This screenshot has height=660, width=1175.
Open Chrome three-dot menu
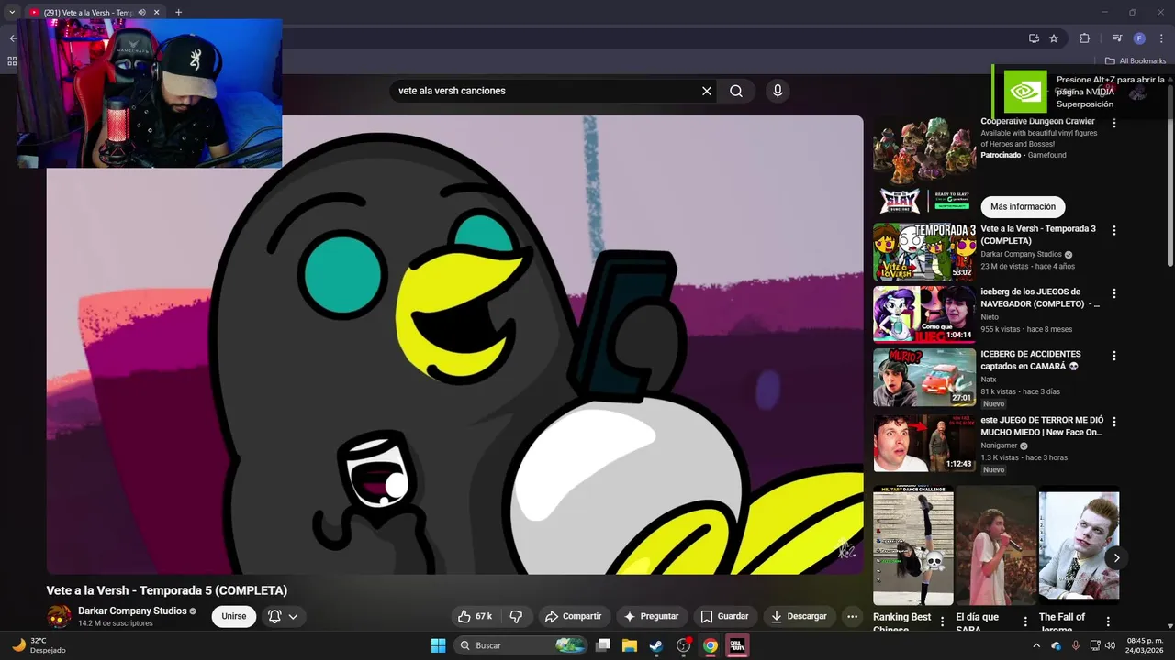click(1161, 38)
